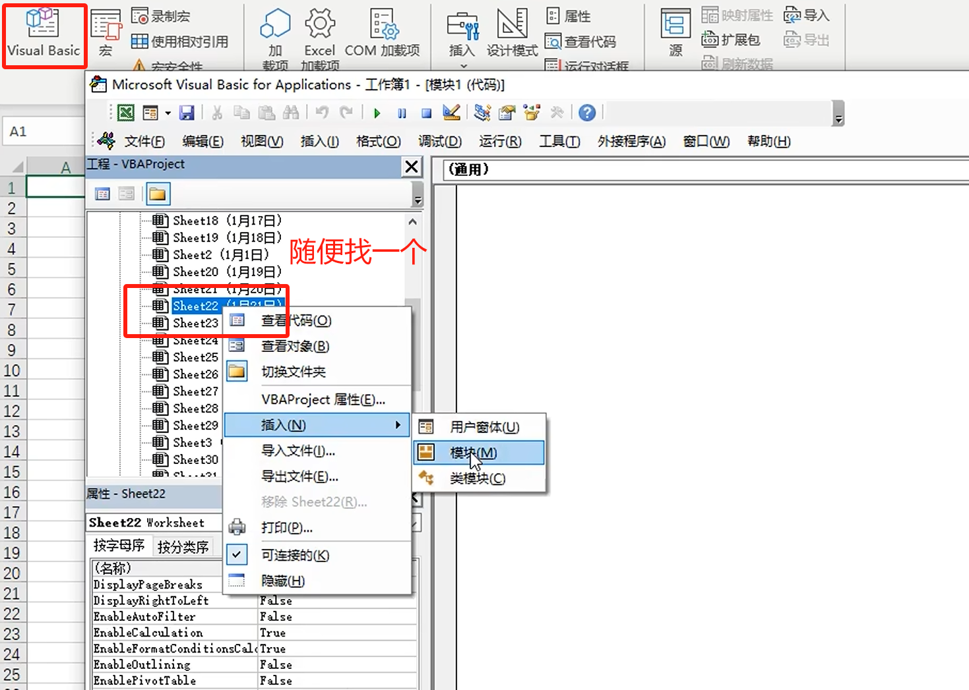The width and height of the screenshot is (969, 690).
Task: Expand VBA toolbar options overflow arrow
Action: click(838, 113)
